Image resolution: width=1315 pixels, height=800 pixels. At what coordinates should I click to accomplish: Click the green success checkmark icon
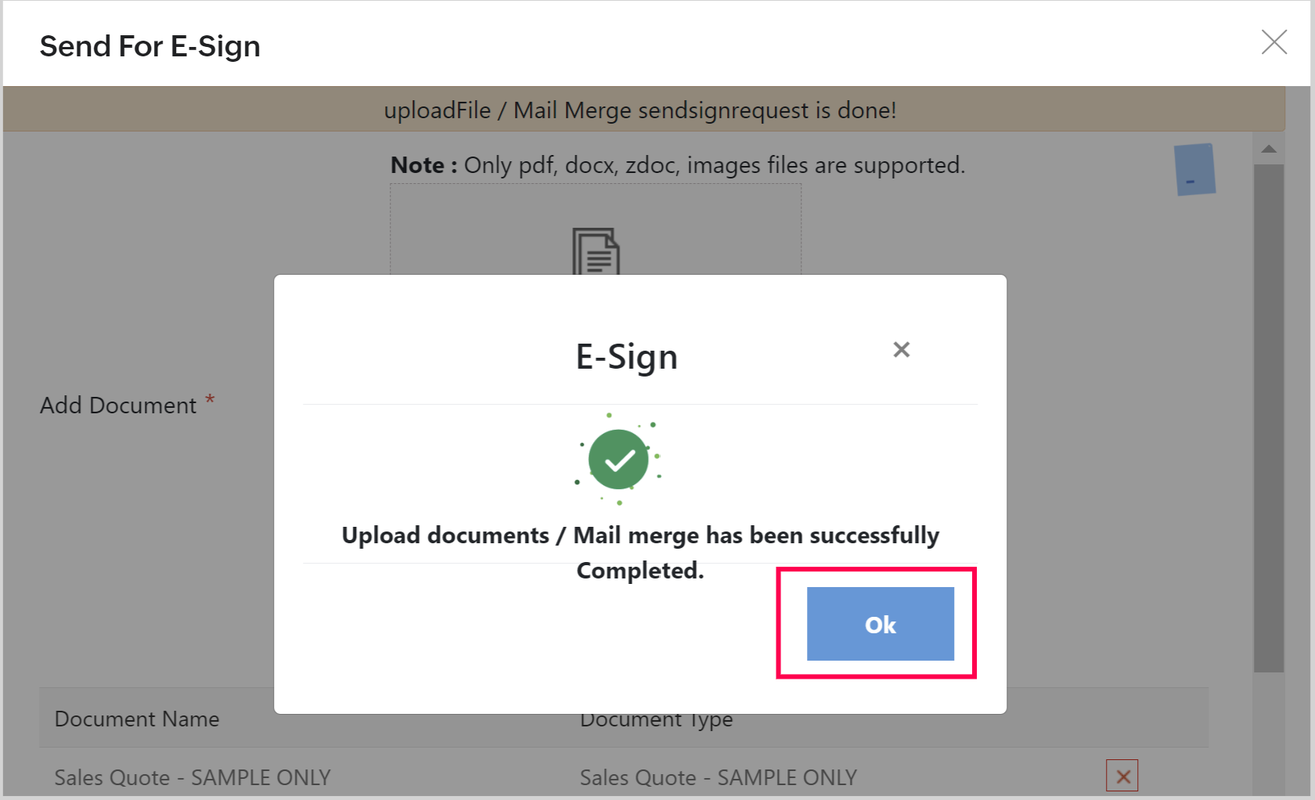coord(618,459)
